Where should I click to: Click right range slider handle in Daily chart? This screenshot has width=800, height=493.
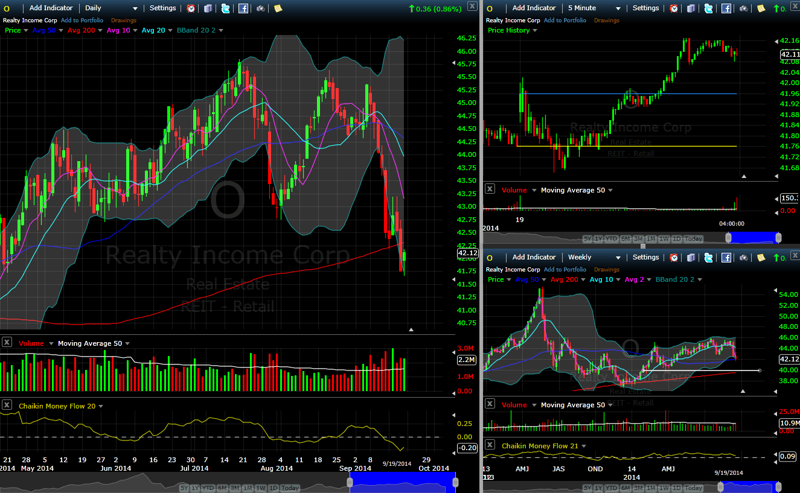click(455, 482)
